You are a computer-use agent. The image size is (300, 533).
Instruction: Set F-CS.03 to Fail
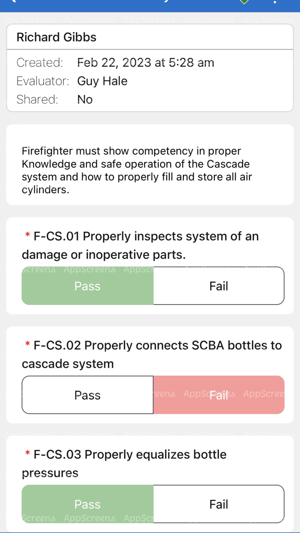[219, 504]
